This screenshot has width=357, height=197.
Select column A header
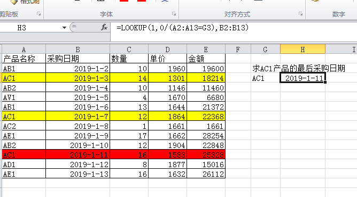click(x=24, y=50)
